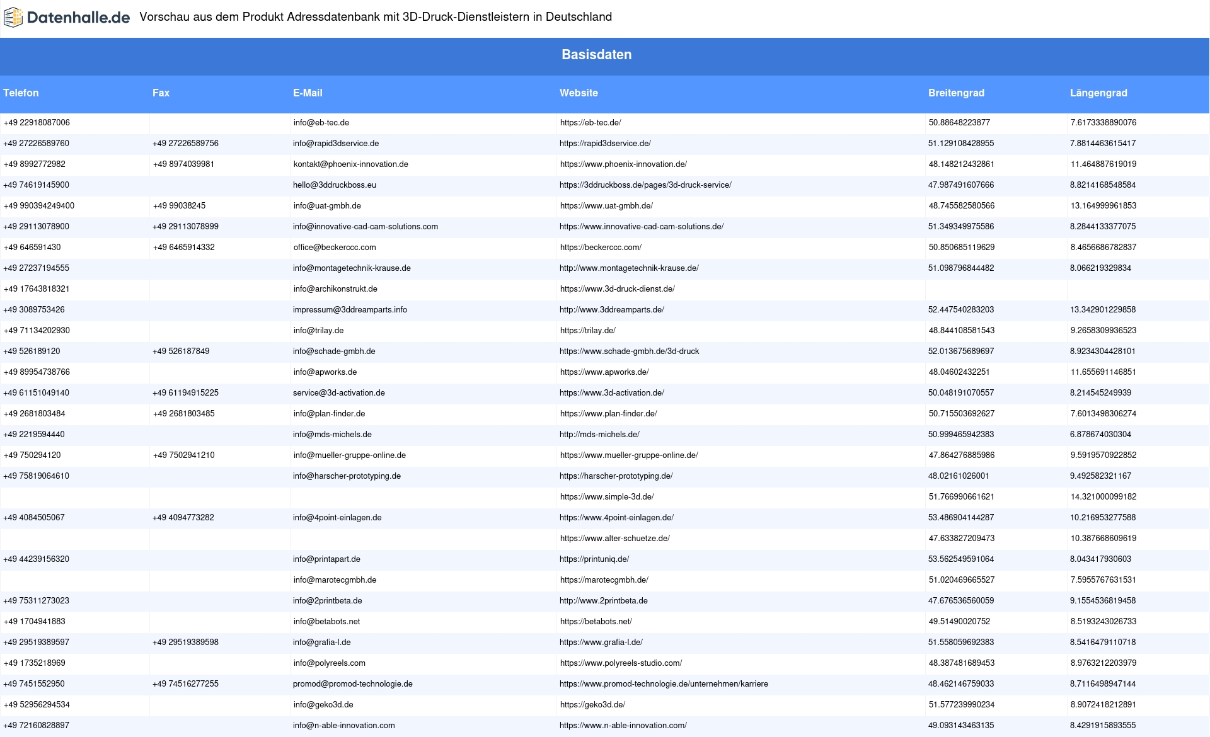Open https://www.grafia-l.de/ link
This screenshot has width=1210, height=737.
(601, 643)
